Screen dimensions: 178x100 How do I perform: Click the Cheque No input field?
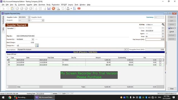pos(25,46)
